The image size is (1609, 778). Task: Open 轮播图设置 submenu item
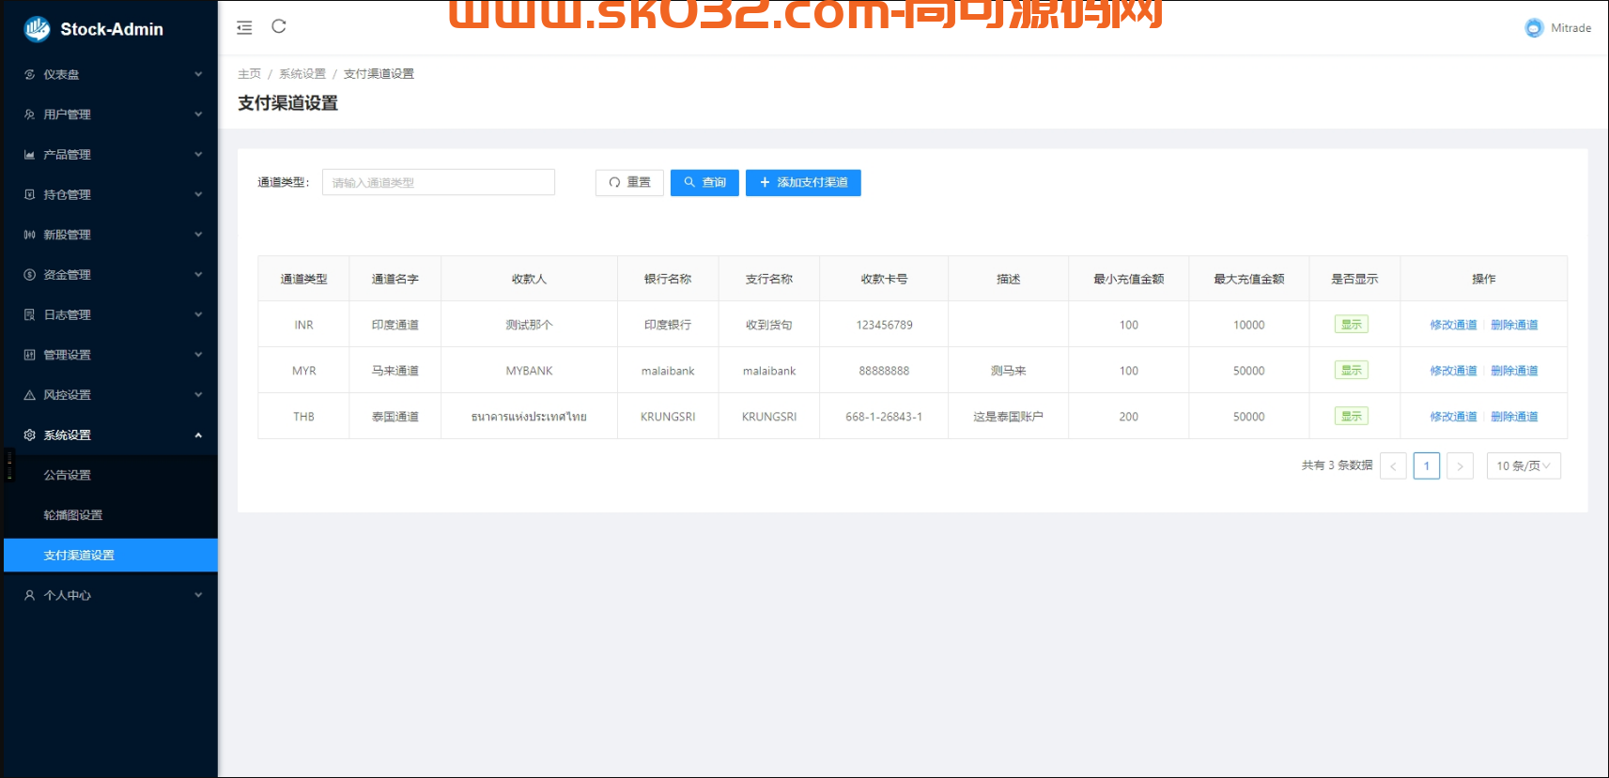pos(111,515)
